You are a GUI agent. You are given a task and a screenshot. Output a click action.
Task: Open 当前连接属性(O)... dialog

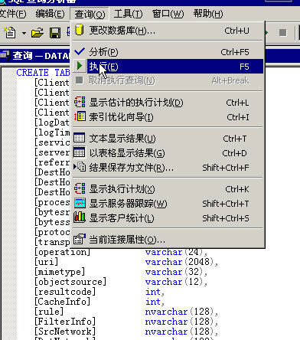(168, 240)
